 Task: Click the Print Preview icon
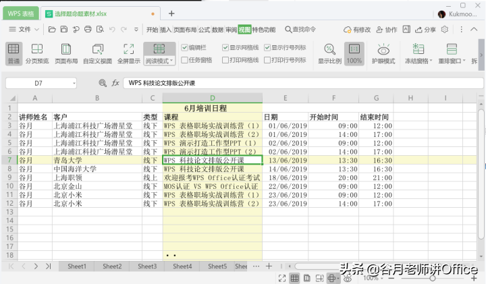coord(100,30)
